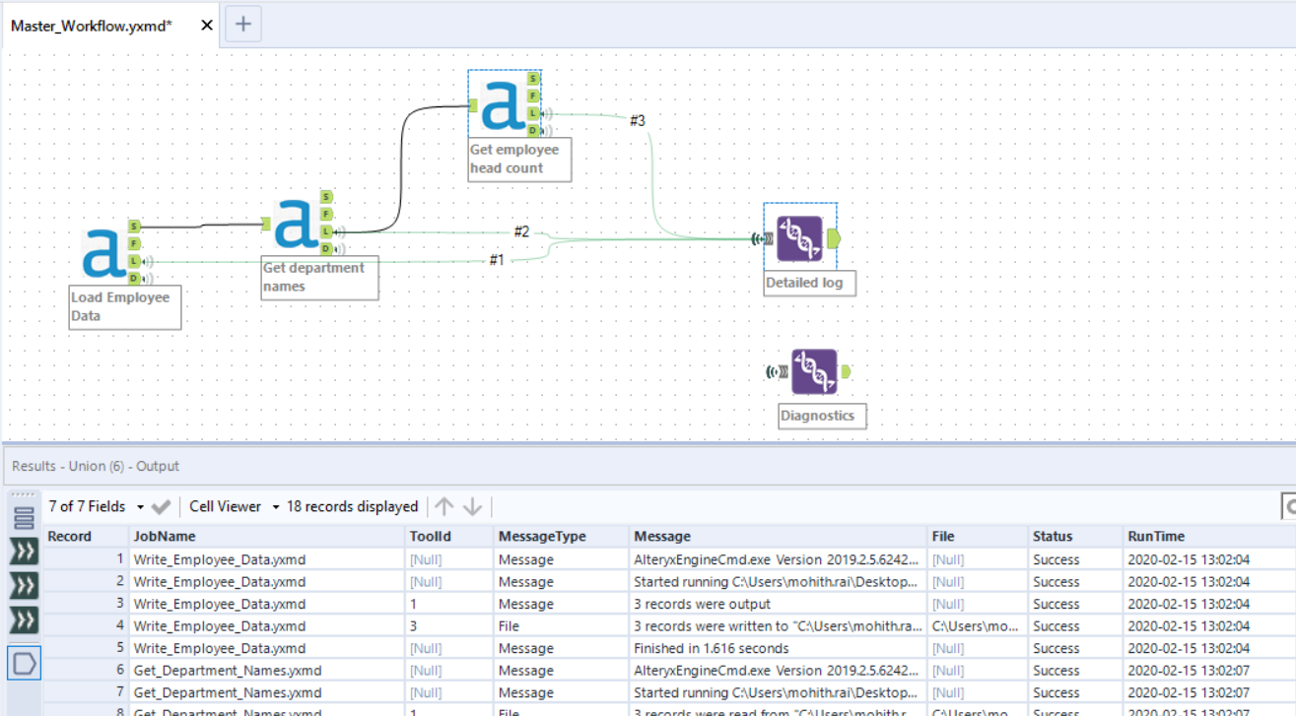Open the Cell Viewer dropdown

pos(235,506)
